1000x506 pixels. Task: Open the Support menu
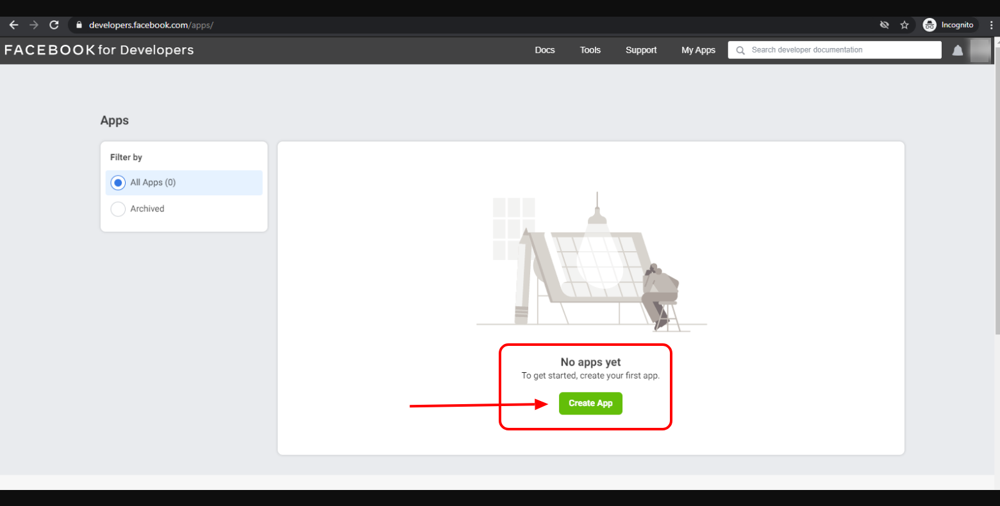tap(641, 50)
